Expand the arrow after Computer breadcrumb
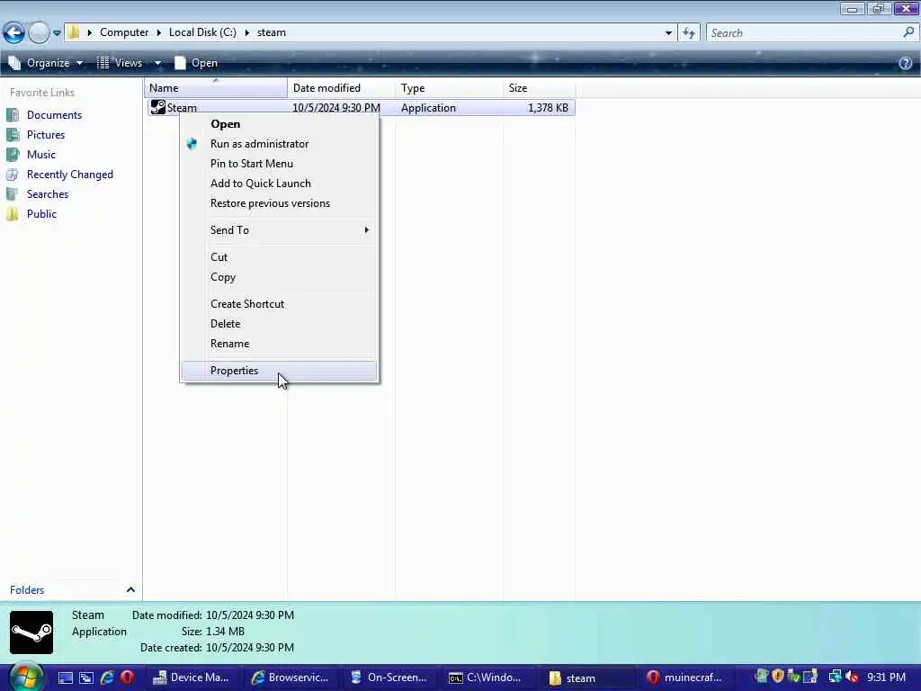 [158, 32]
